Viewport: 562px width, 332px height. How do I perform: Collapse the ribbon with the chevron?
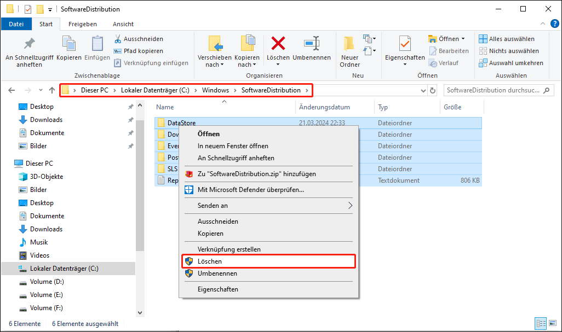click(x=543, y=24)
